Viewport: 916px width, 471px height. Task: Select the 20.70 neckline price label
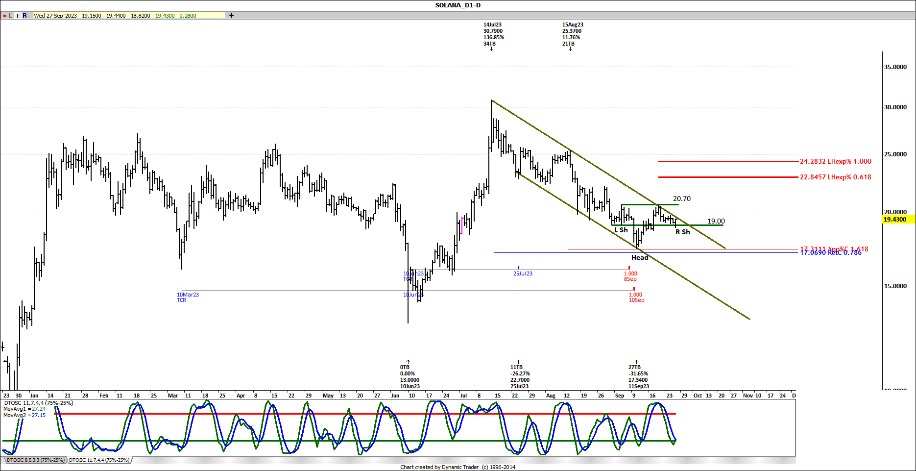[682, 198]
